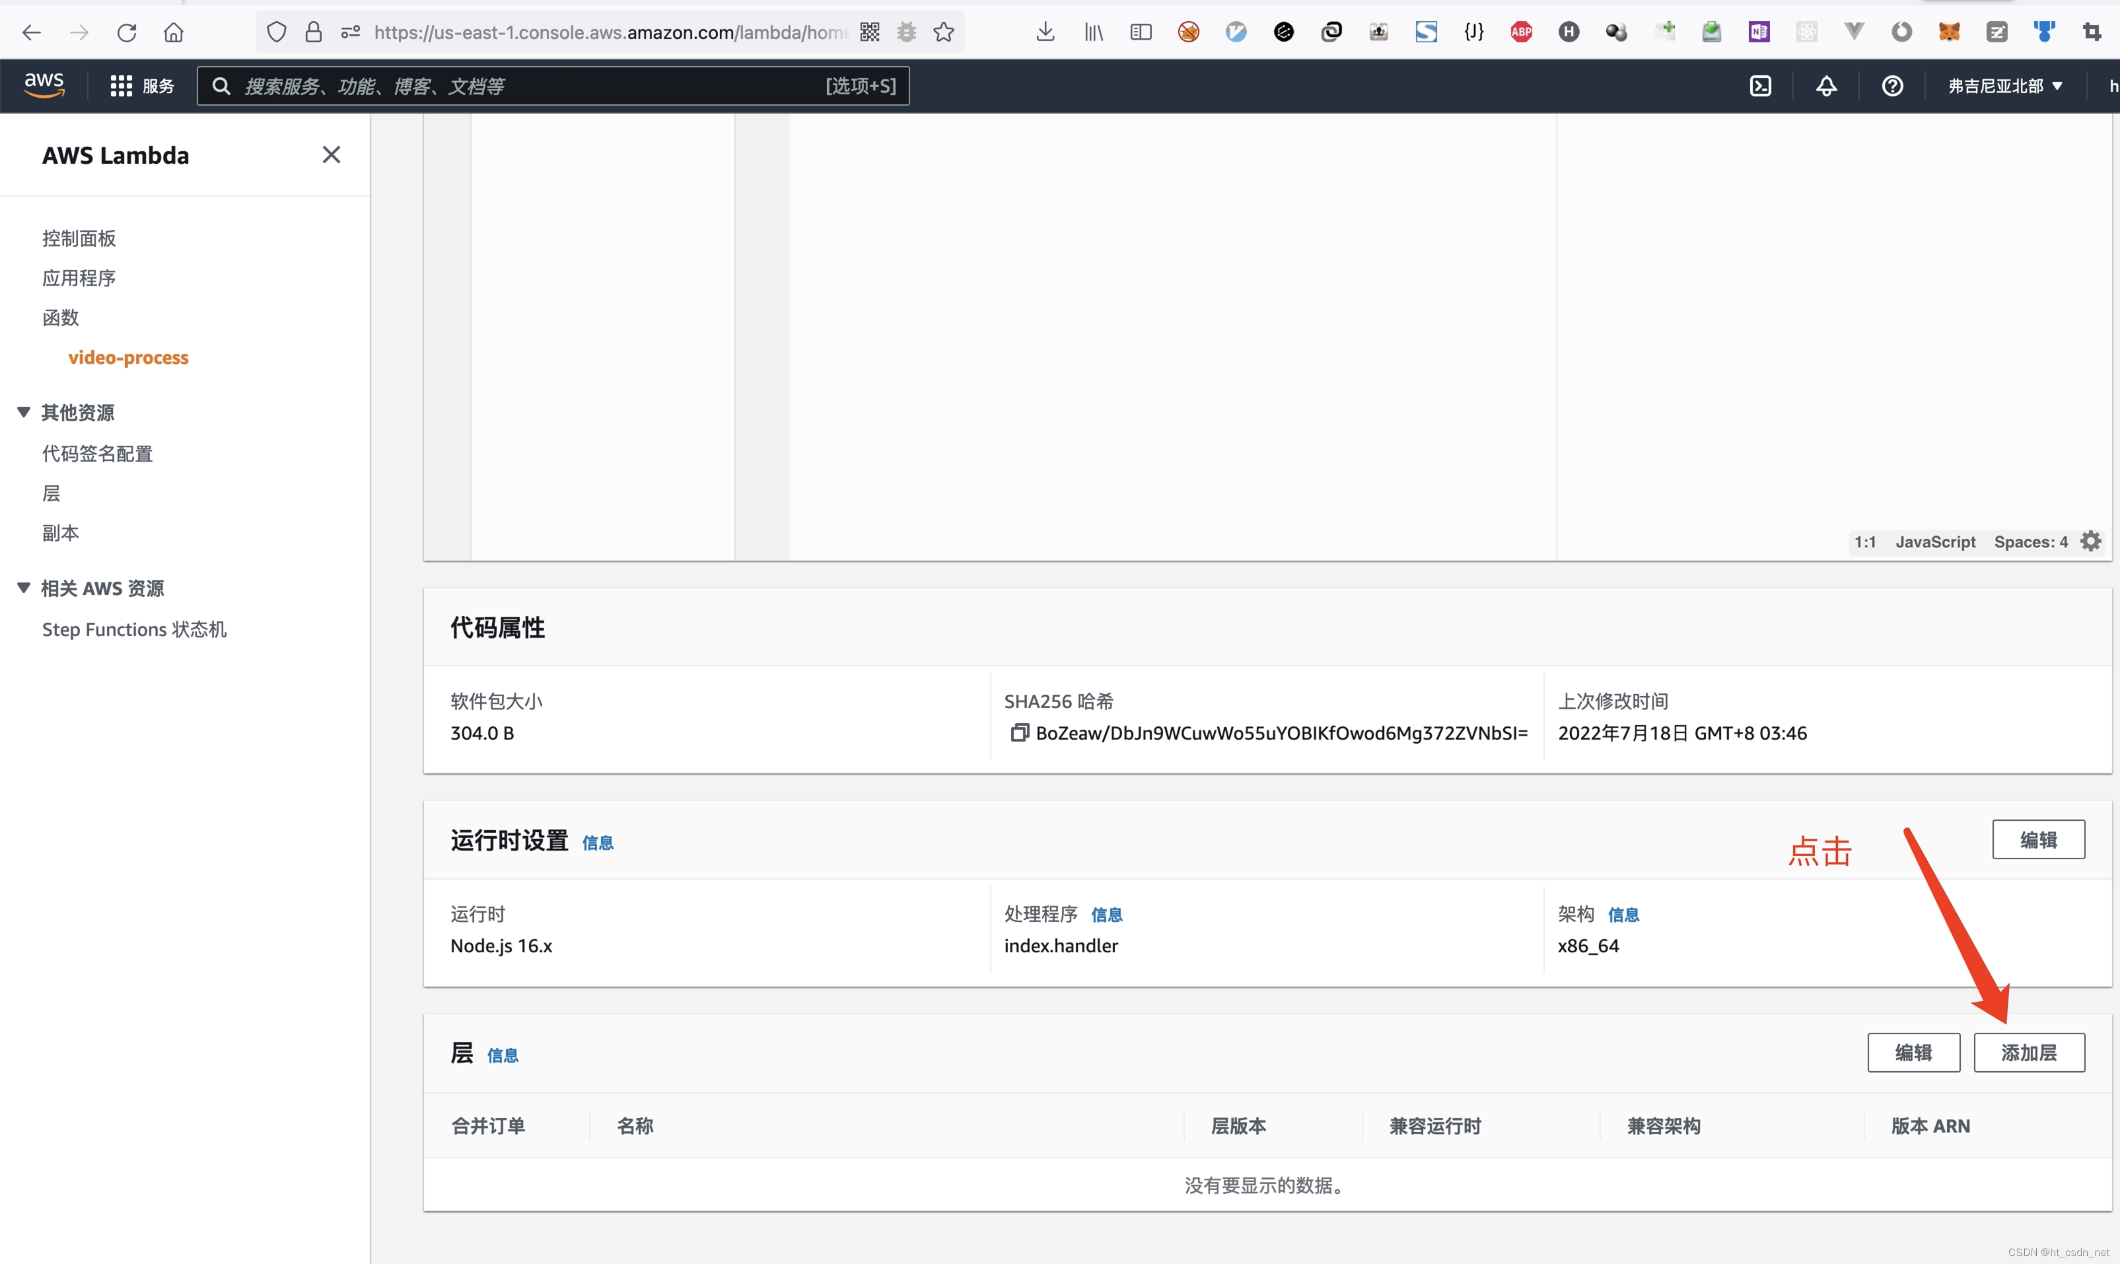Screen dimensions: 2120x1264
Task: Open 信息 link next to 架构
Action: tap(1623, 915)
